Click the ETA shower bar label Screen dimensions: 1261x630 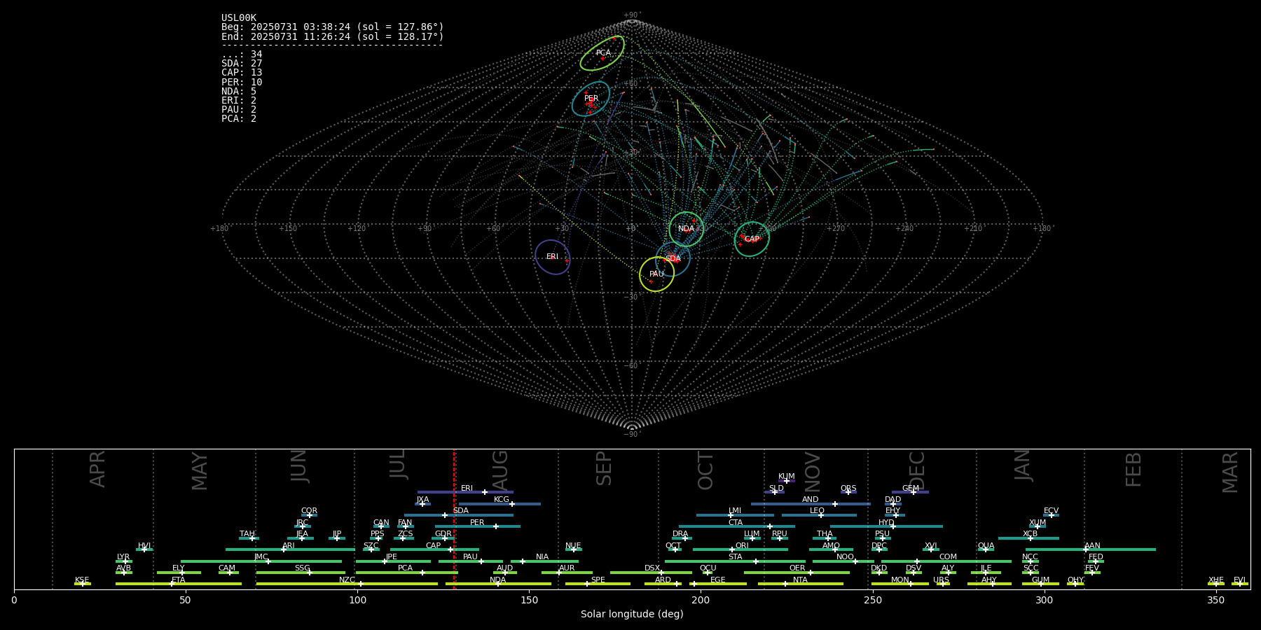pyautogui.click(x=179, y=580)
